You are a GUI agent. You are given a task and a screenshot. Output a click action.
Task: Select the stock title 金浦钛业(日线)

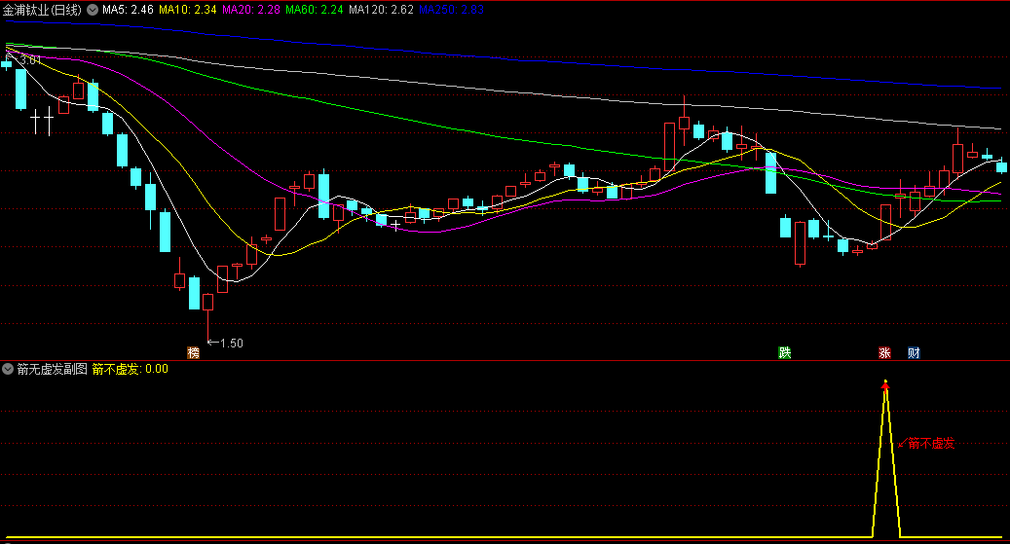point(43,10)
